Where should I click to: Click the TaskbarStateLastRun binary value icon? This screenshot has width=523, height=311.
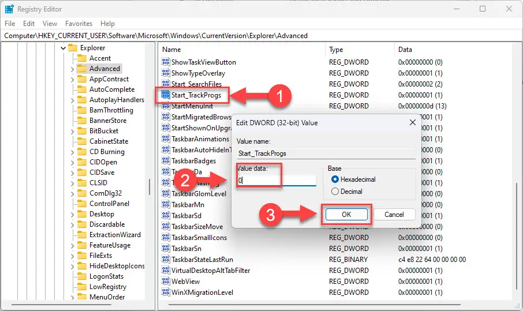166,259
